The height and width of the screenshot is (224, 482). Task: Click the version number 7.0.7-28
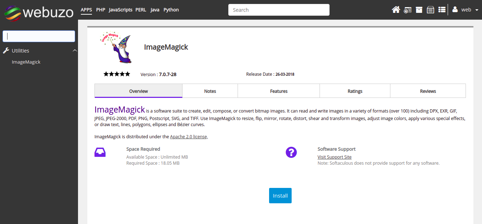167,74
